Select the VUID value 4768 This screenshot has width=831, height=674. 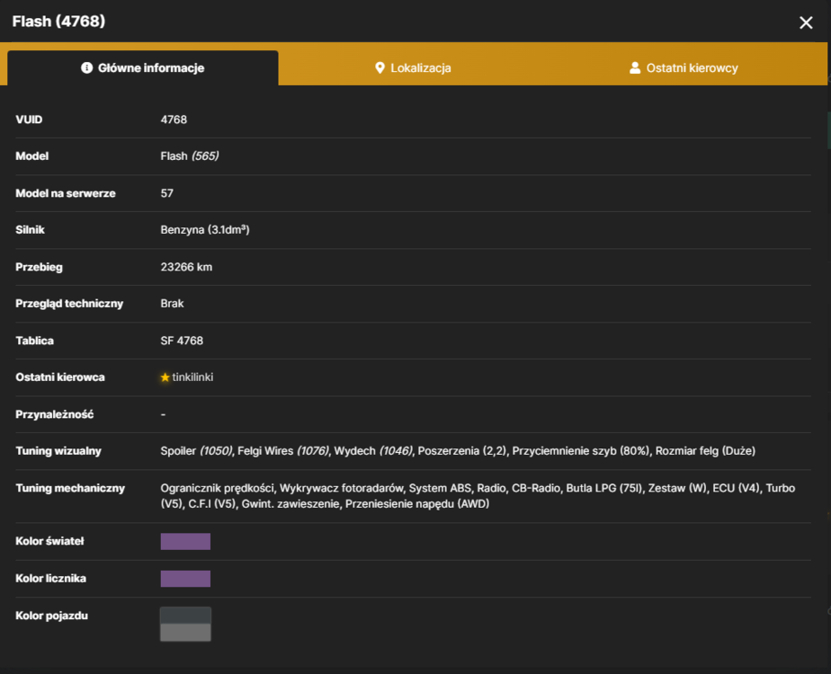174,120
